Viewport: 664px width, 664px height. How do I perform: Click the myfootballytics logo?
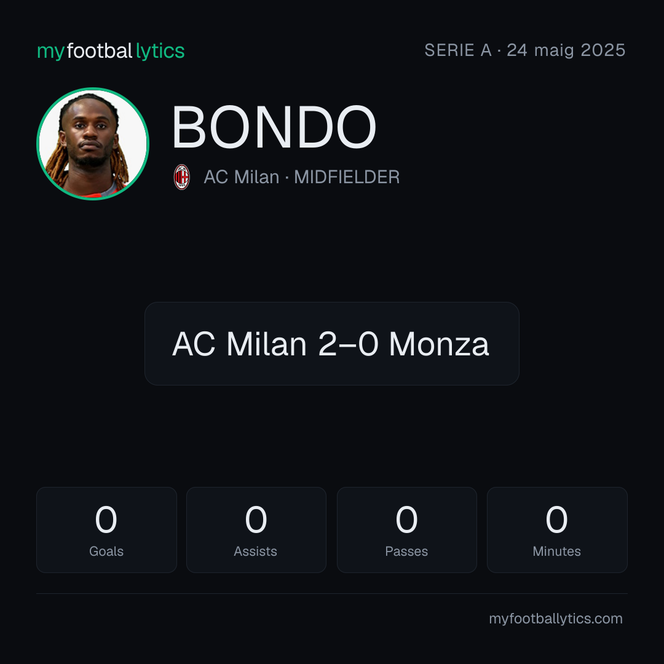click(111, 51)
